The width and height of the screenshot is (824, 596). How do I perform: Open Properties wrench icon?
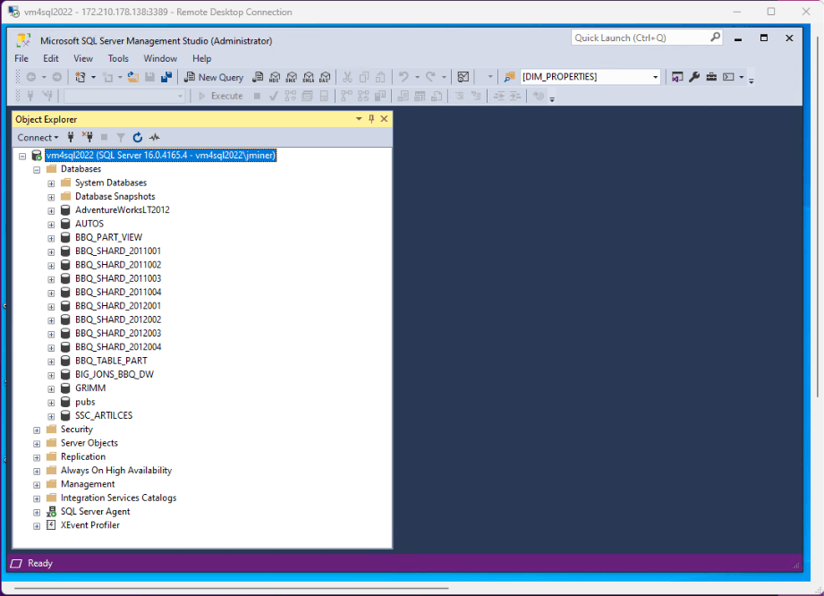click(694, 77)
